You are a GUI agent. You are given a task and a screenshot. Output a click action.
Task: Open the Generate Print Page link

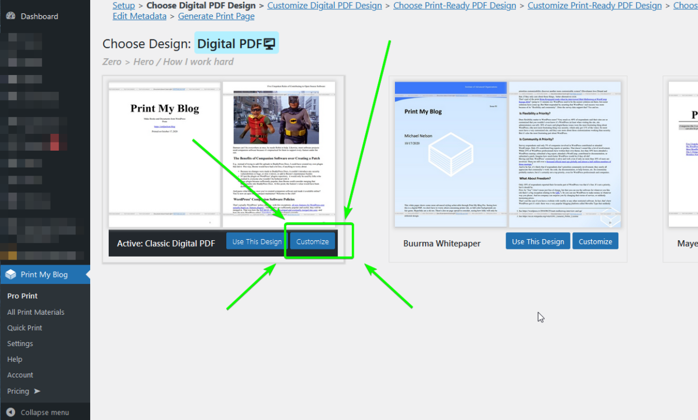(216, 16)
